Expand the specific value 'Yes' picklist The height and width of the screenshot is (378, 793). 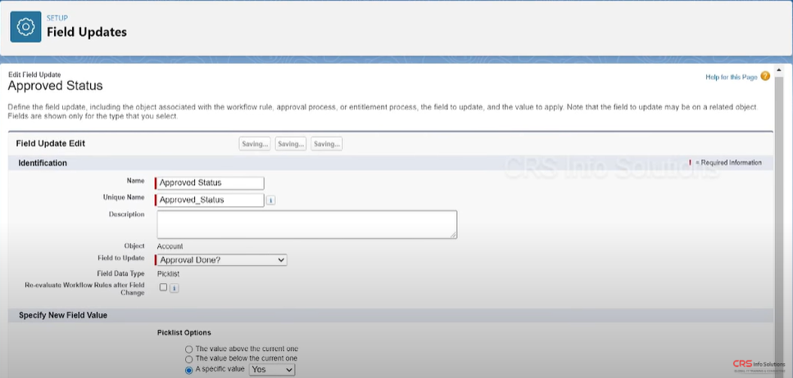point(271,370)
